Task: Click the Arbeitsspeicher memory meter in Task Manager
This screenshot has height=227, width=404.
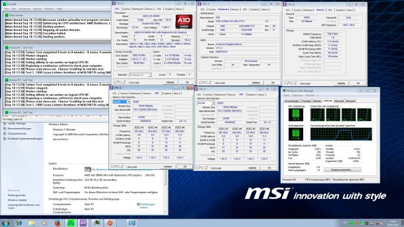Action: (296, 134)
